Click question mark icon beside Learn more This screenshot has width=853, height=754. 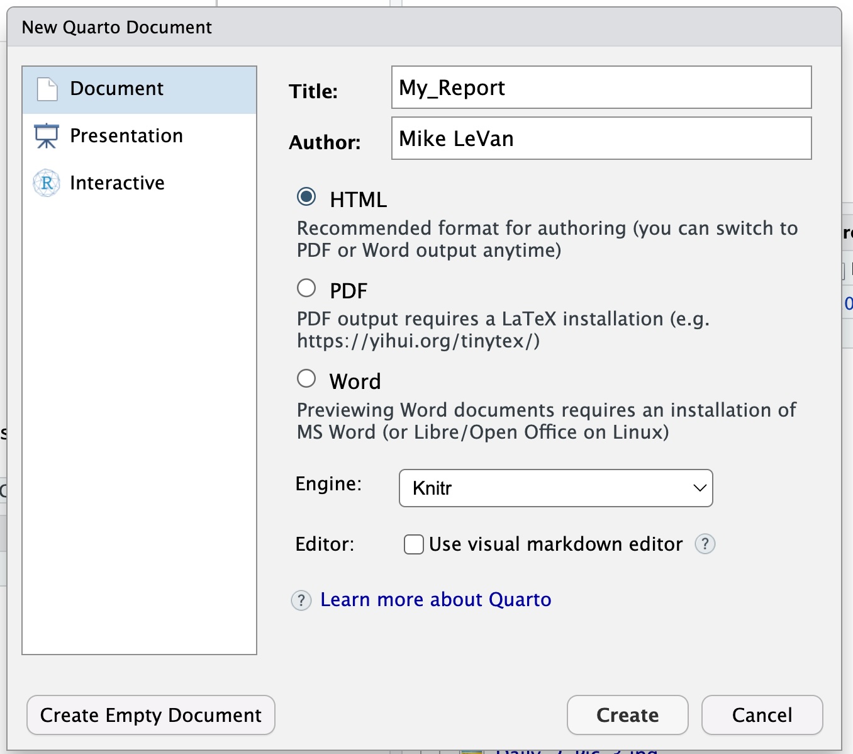coord(301,600)
